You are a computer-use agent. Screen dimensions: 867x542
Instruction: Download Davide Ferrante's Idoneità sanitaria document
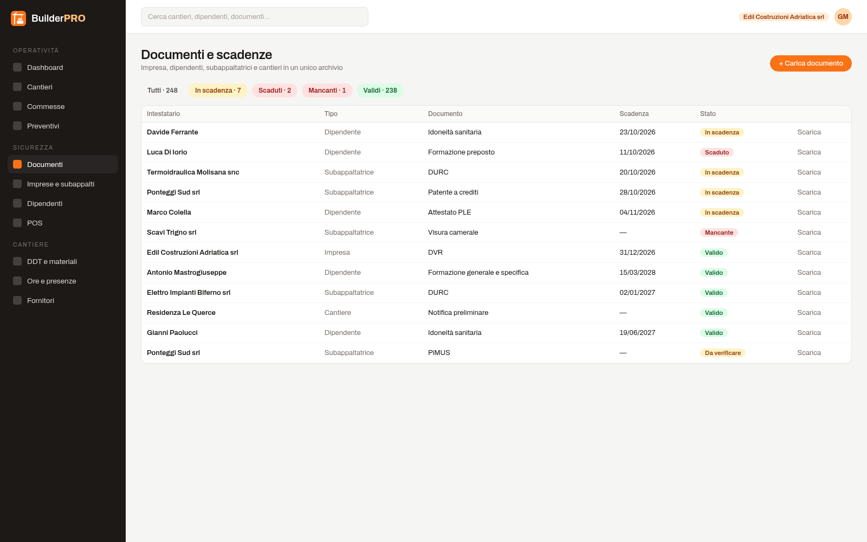pyautogui.click(x=809, y=132)
